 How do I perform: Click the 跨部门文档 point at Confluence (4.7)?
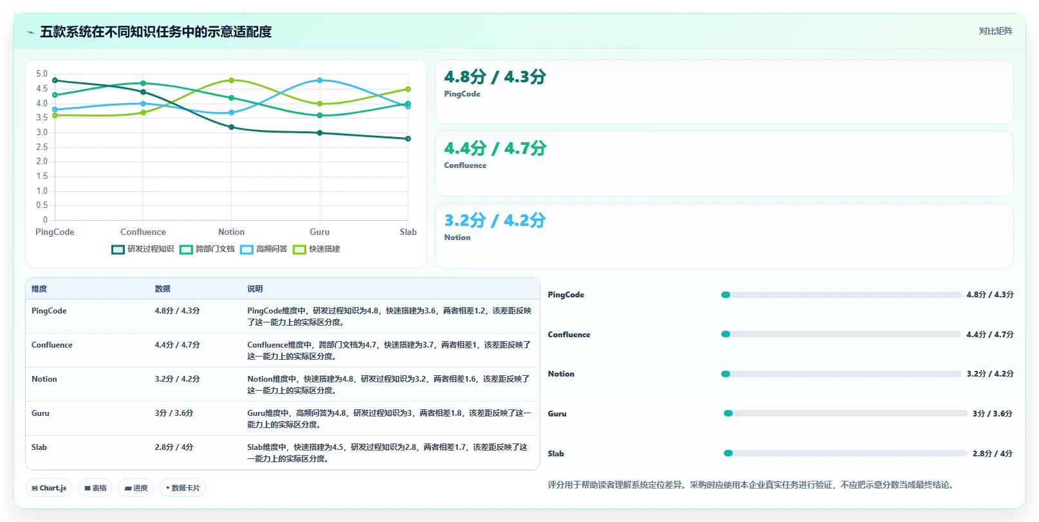pyautogui.click(x=143, y=83)
